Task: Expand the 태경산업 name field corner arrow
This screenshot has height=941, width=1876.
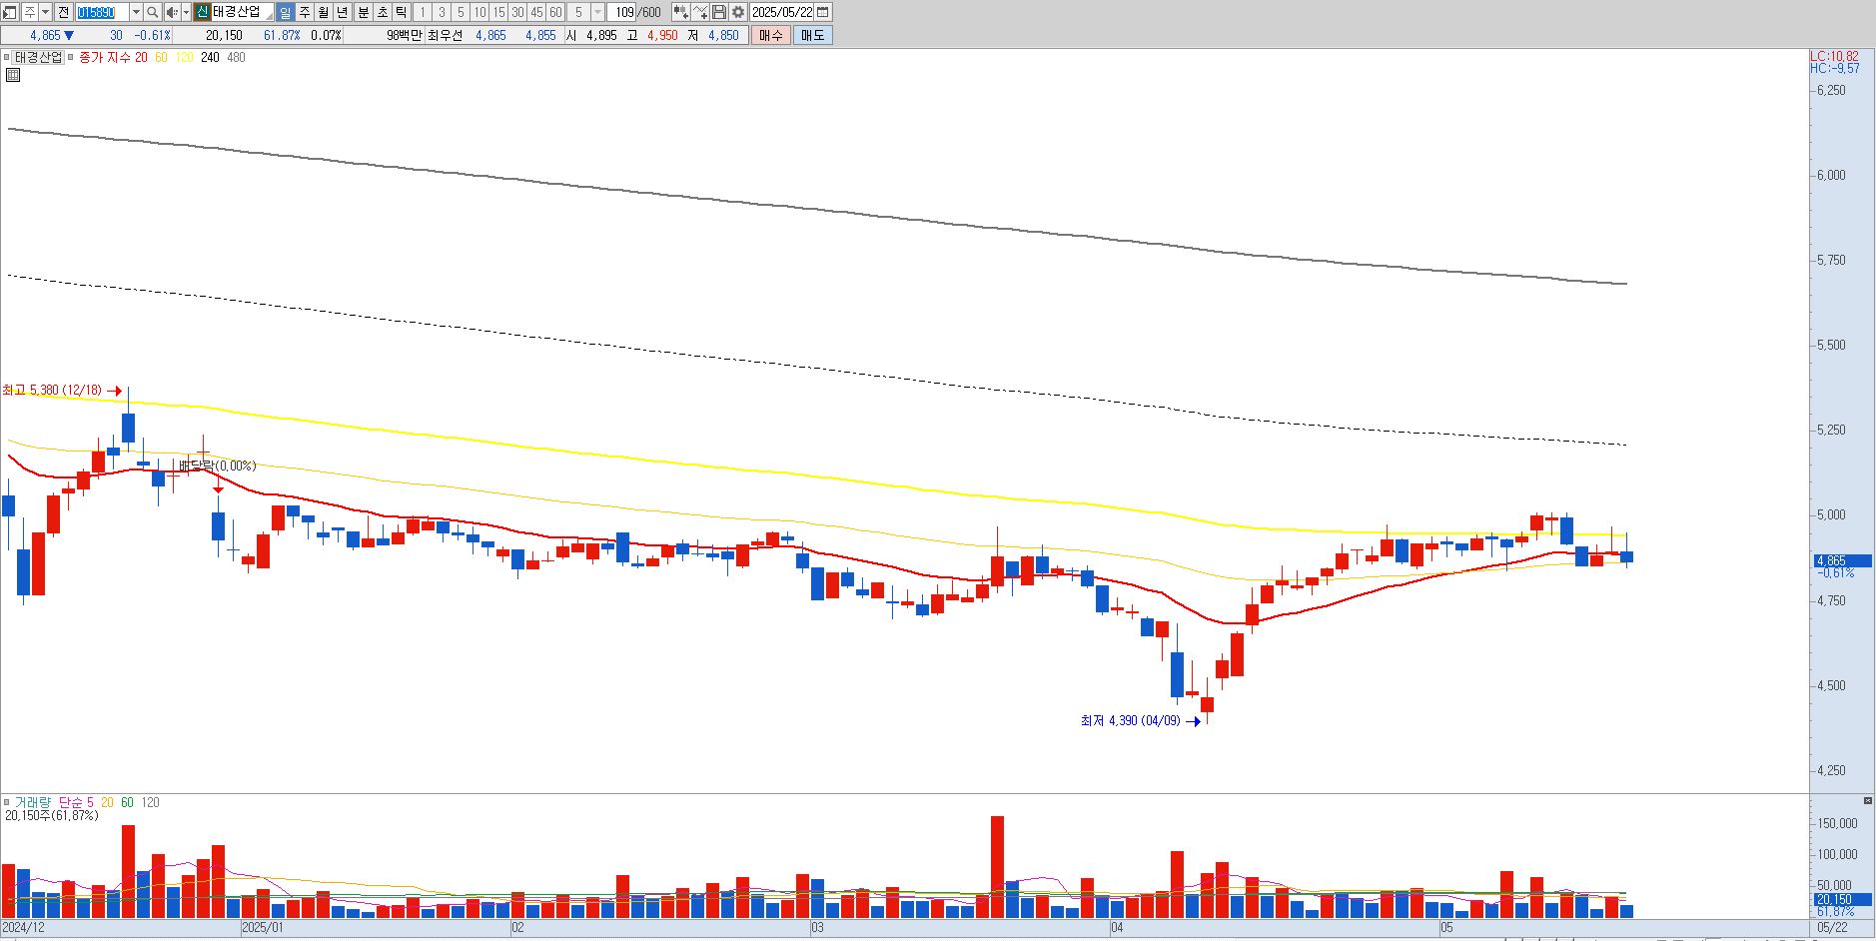Action: tap(269, 16)
